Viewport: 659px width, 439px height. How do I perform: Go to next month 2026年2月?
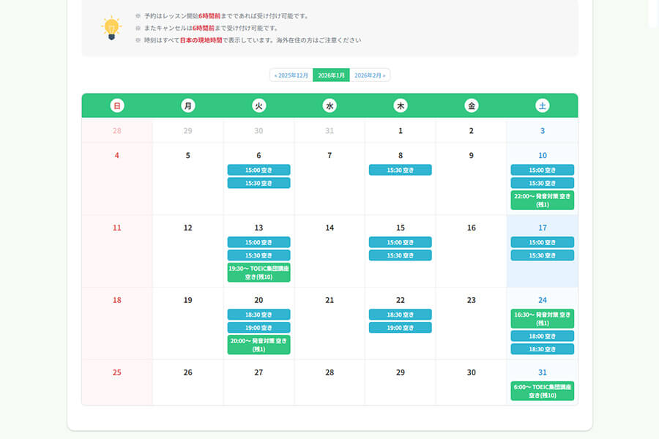click(x=370, y=75)
